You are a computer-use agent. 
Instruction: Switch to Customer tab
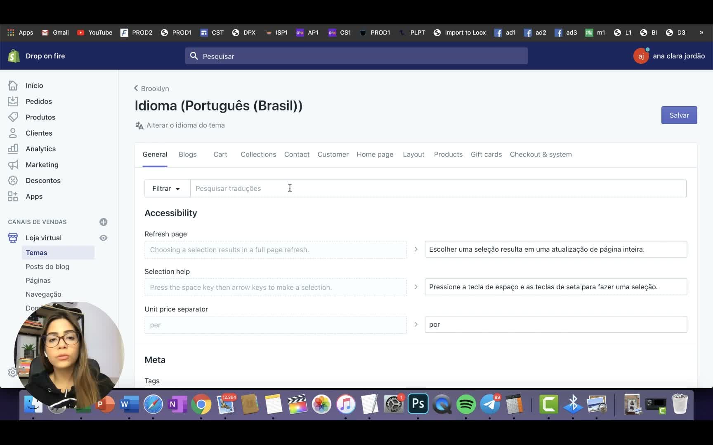(x=333, y=155)
